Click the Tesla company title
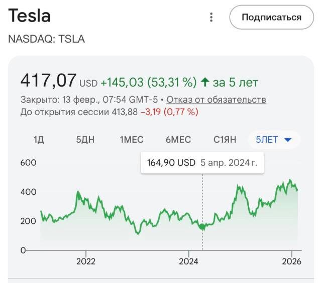Image resolution: width=318 pixels, height=283 pixels. (x=30, y=16)
